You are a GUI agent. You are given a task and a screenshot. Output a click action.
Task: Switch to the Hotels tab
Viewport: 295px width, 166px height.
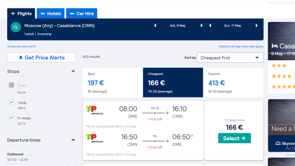pos(51,13)
